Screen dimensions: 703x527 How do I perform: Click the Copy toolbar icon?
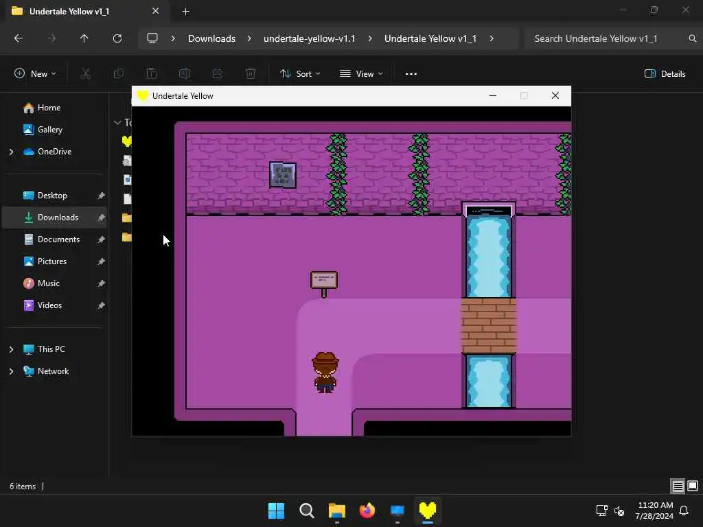click(x=118, y=73)
